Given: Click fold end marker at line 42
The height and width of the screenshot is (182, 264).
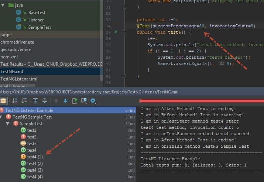Looking at the screenshot, I should (x=124, y=76).
